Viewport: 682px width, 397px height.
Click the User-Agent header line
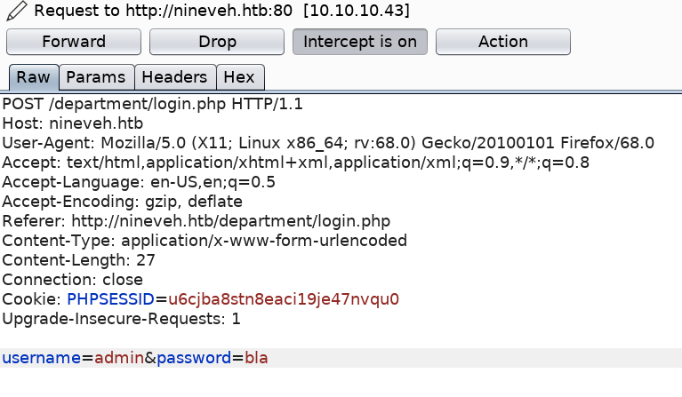(328, 143)
